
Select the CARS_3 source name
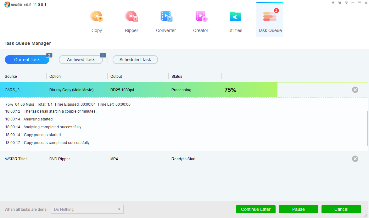[x=12, y=90]
